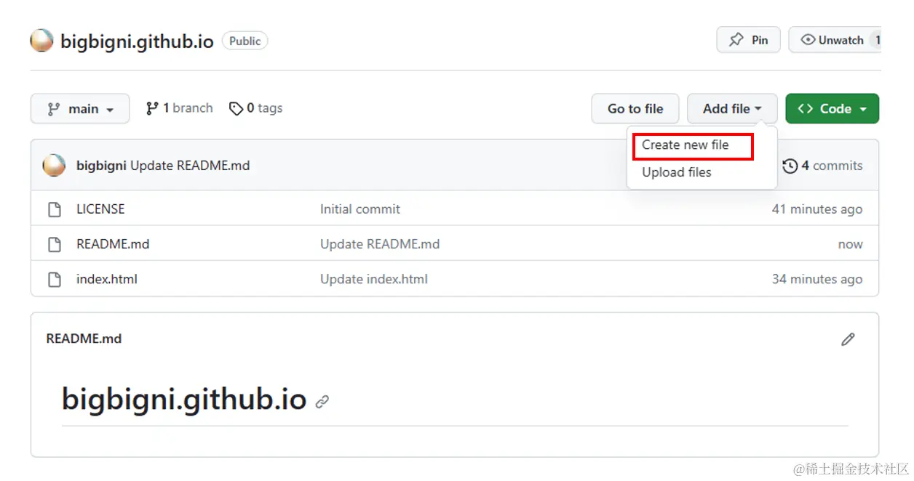The image size is (914, 481).
Task: Open the Unwatch notifications dropdown
Action: (835, 40)
